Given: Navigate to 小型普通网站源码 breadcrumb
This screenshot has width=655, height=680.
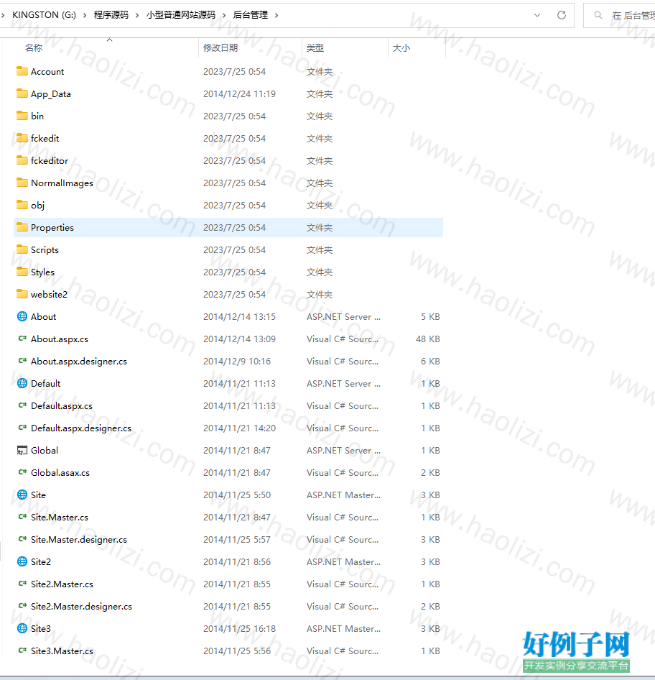Looking at the screenshot, I should [181, 15].
